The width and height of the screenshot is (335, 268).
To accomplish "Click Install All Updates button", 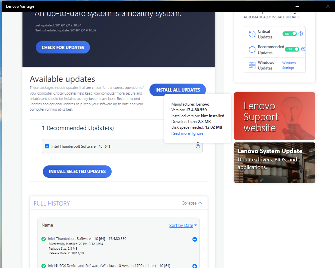I will pyautogui.click(x=178, y=90).
